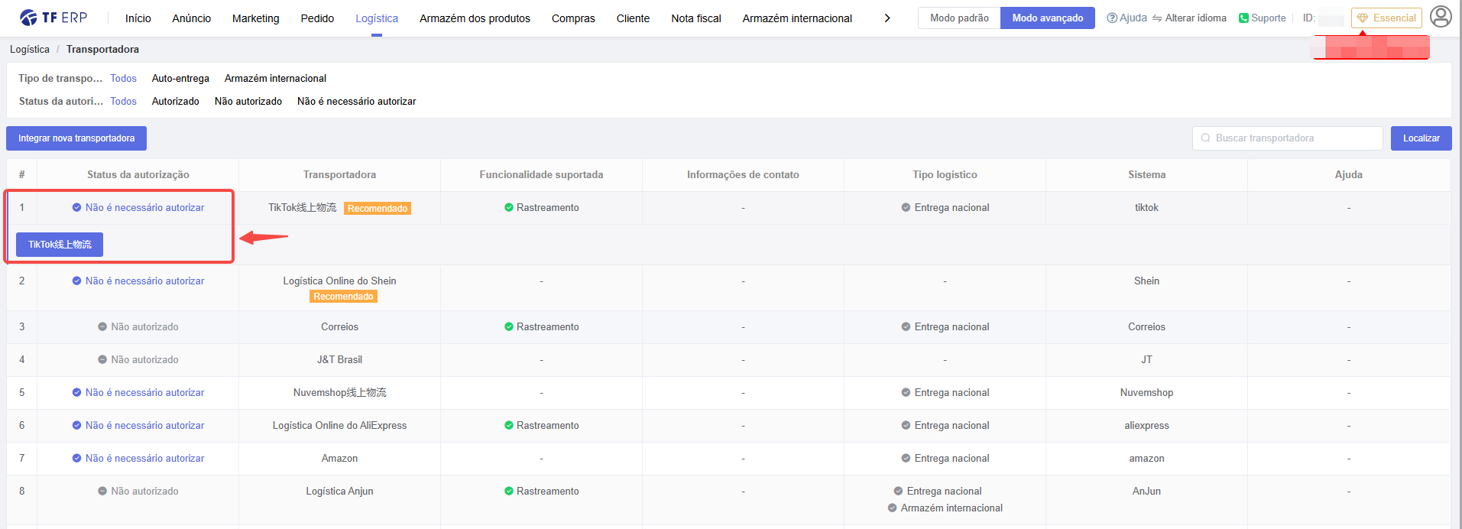This screenshot has width=1462, height=529.
Task: Click the Transportadora column header
Action: point(339,175)
